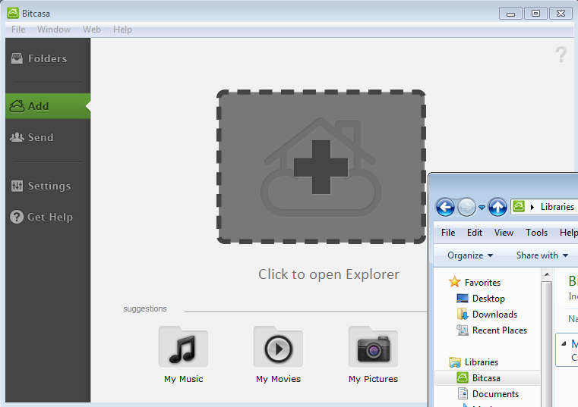Open the Web menu in Bitcasa
The height and width of the screenshot is (407, 578).
pyautogui.click(x=92, y=30)
